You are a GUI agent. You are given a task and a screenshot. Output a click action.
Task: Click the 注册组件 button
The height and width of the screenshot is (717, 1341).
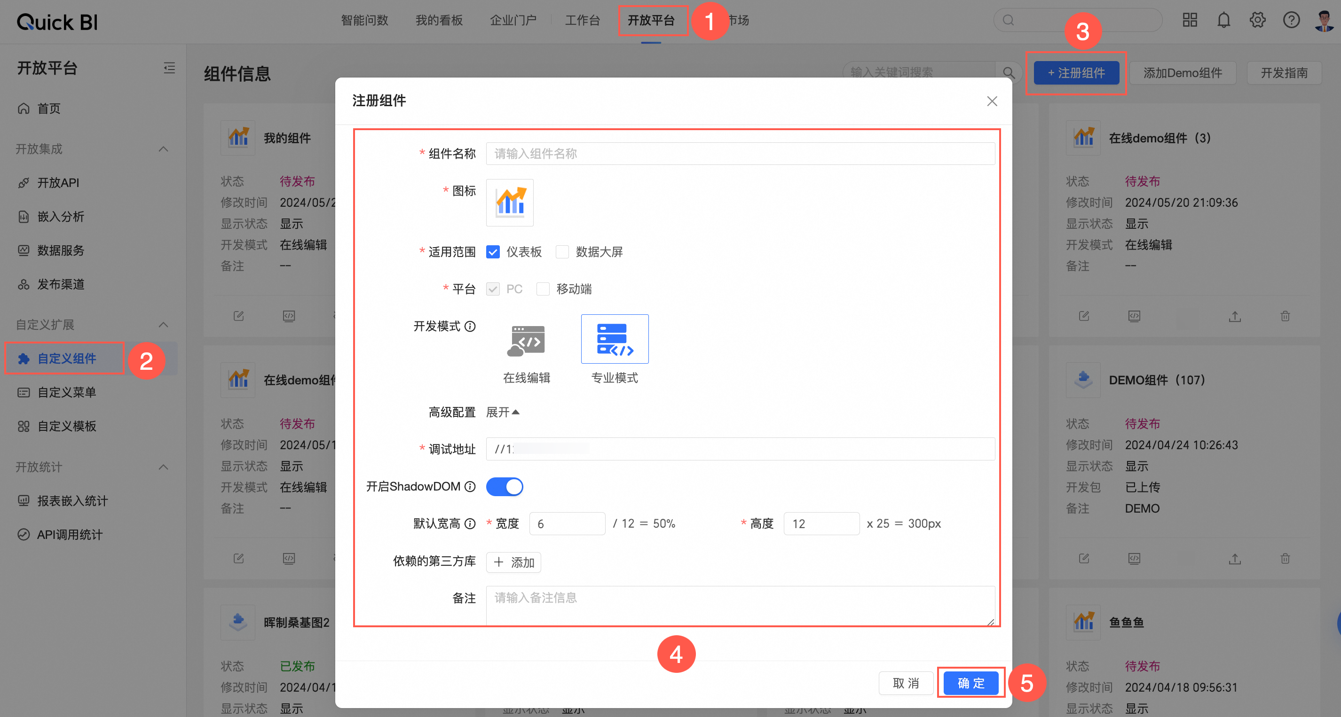coord(1076,73)
